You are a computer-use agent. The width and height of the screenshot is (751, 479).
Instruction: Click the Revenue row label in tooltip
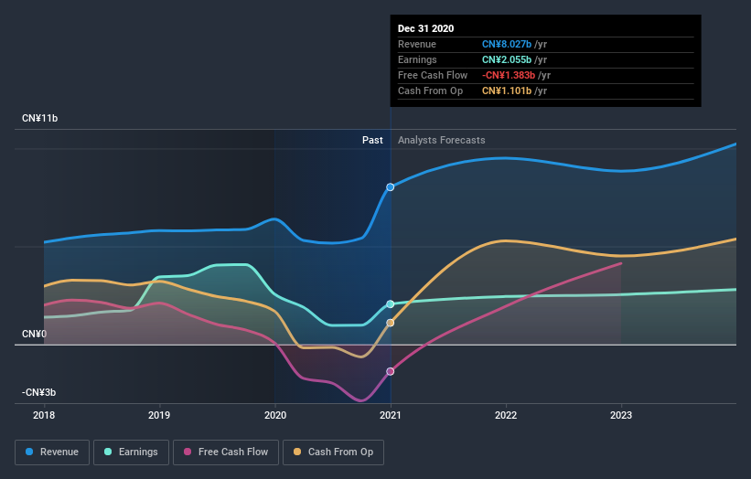click(417, 44)
